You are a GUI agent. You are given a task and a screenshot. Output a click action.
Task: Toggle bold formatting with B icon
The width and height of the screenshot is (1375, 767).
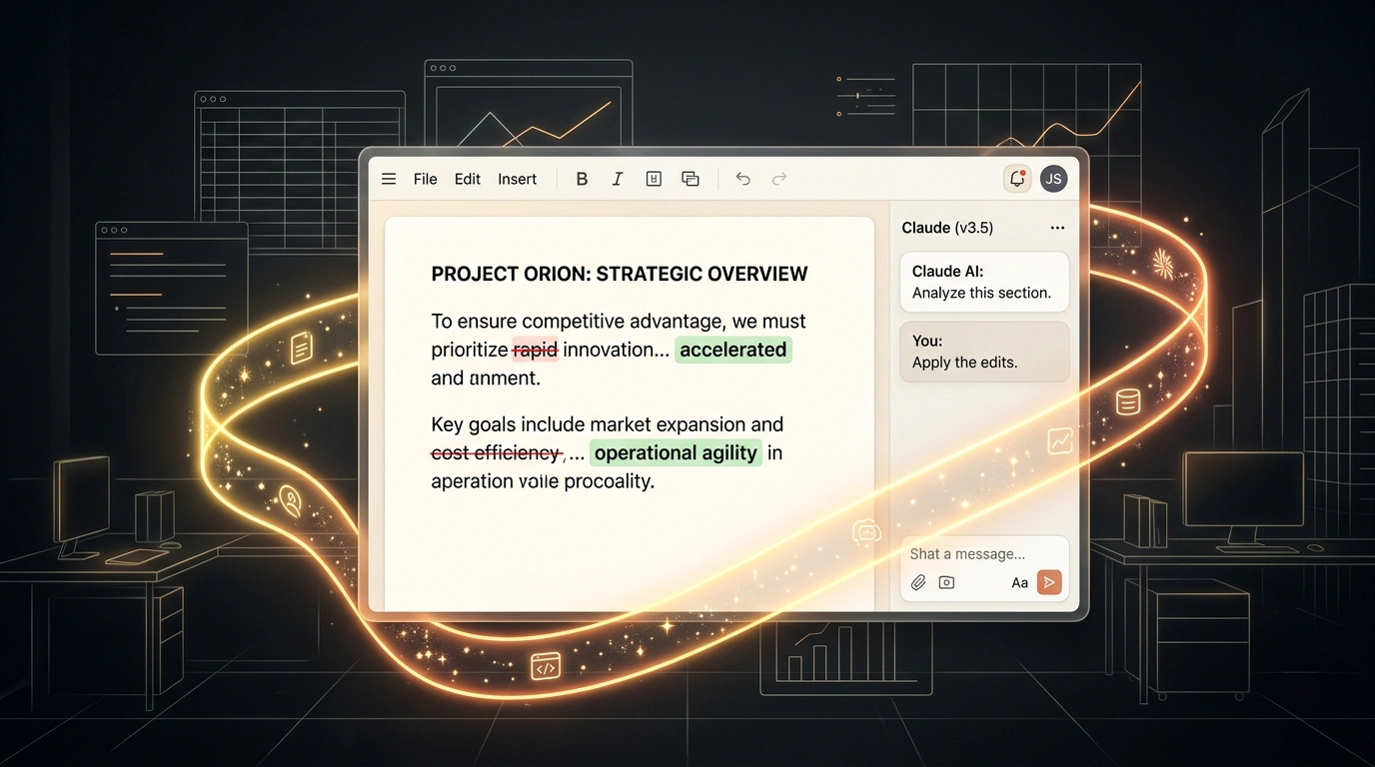click(x=582, y=179)
